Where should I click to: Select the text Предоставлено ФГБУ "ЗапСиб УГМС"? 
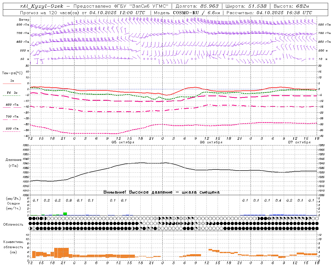[121, 6]
